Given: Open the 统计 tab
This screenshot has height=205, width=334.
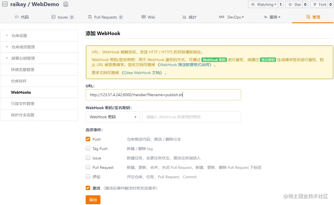Looking at the screenshot, I should [189, 17].
